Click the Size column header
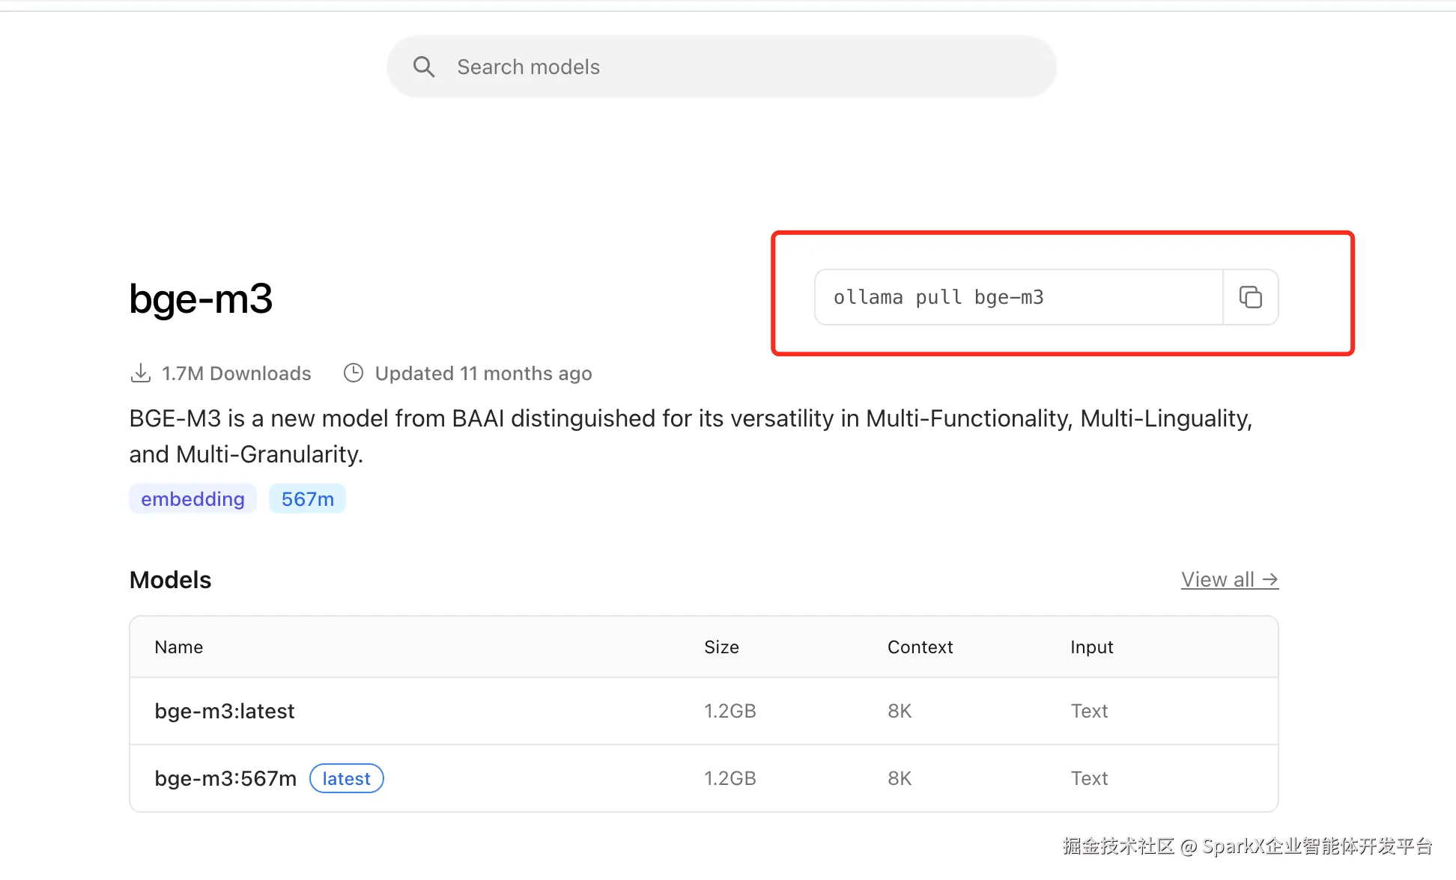This screenshot has height=880, width=1456. point(721,647)
